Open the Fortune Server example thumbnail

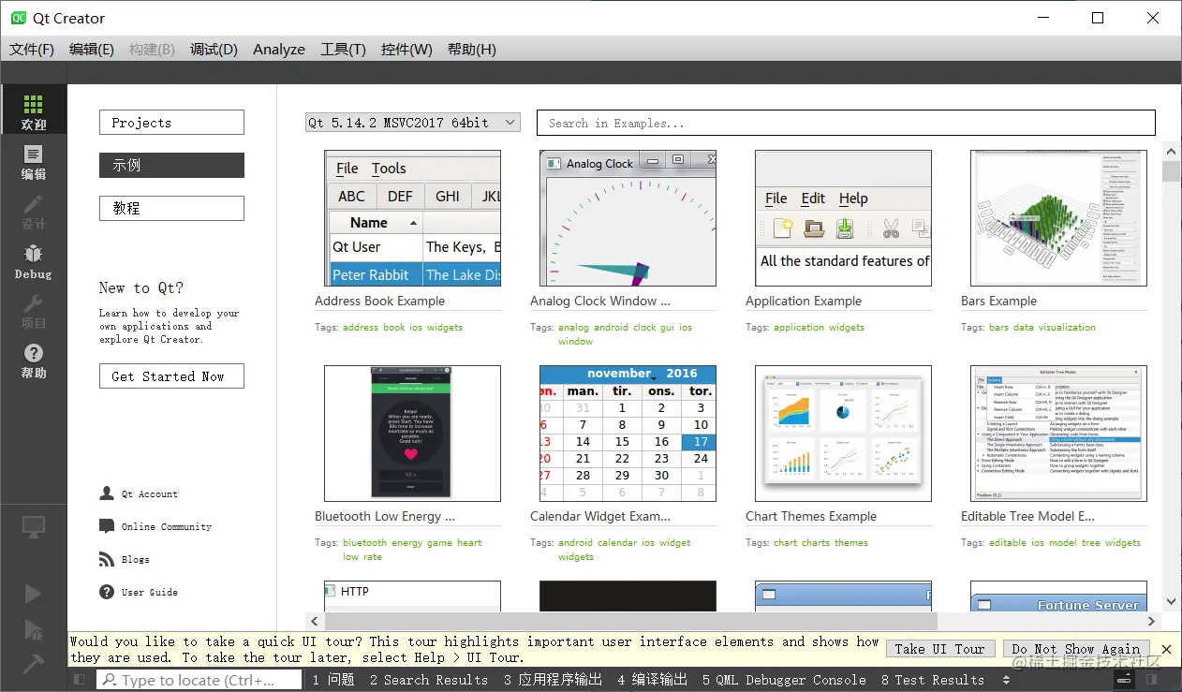[x=1058, y=596]
